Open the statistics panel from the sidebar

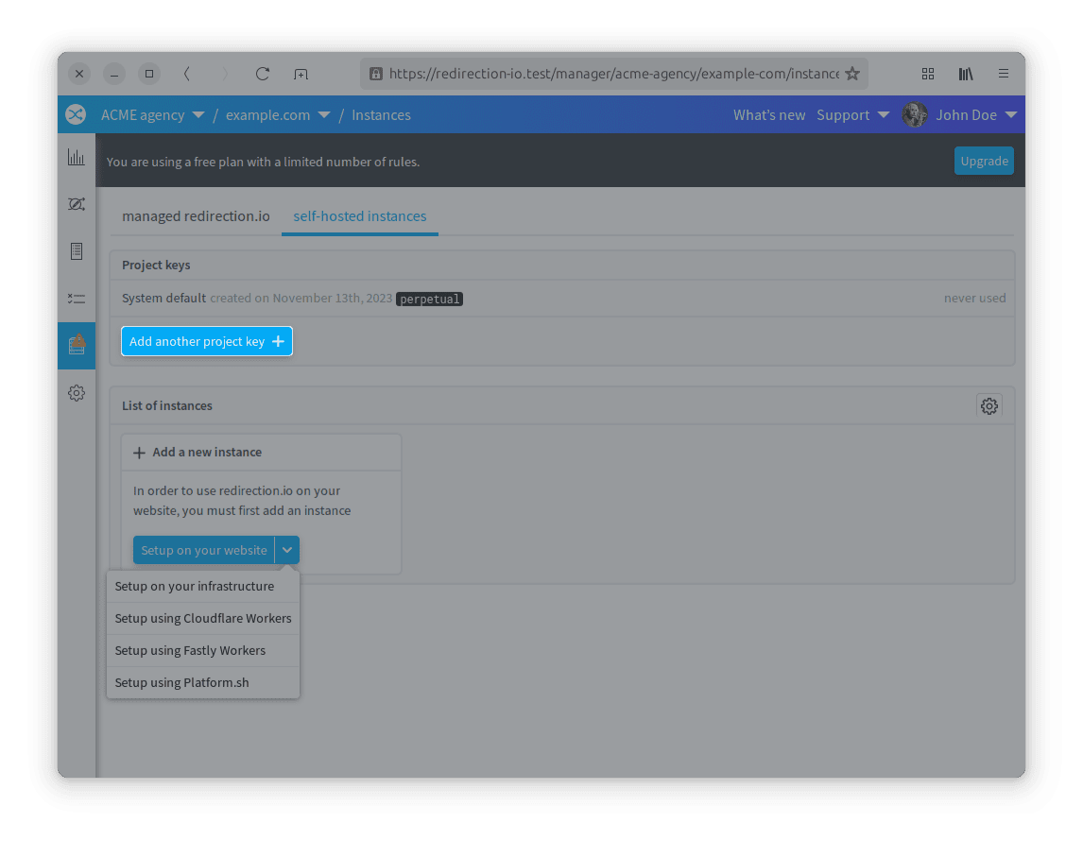(76, 157)
